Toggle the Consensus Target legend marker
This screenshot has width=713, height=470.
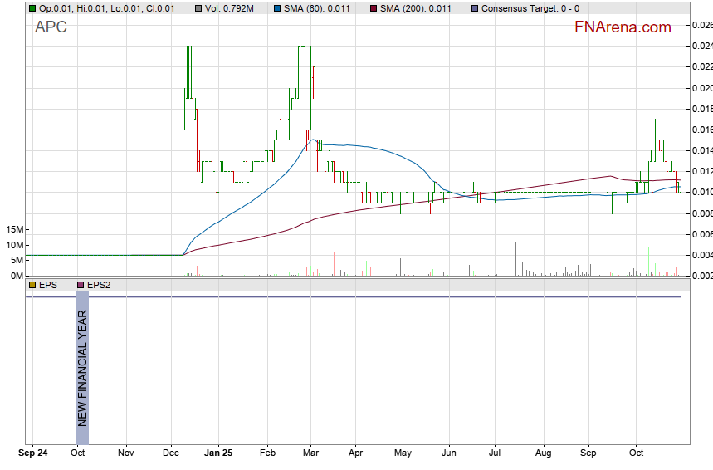(474, 8)
